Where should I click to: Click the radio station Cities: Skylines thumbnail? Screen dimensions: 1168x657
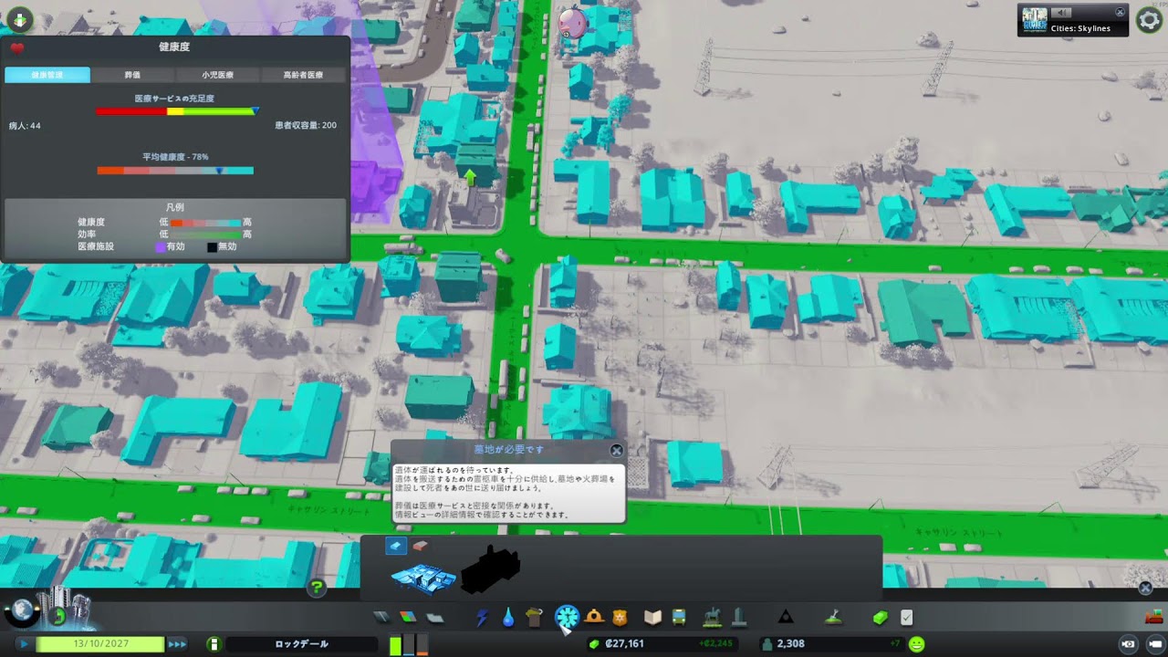tap(1035, 20)
